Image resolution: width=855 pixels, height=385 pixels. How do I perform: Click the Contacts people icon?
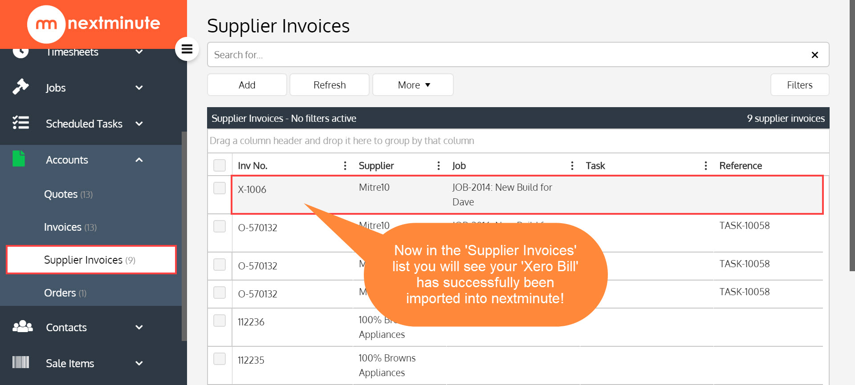click(22, 327)
